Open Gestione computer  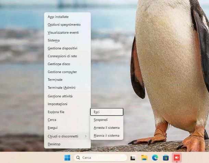67,72
